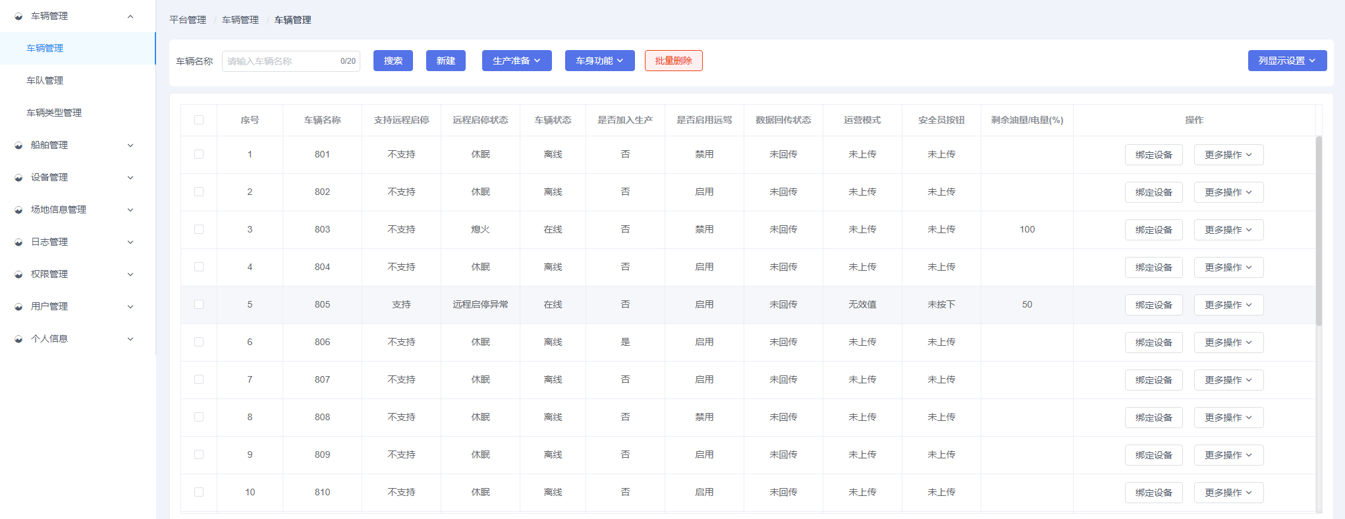Click the 日志管理 sidebar icon

tap(18, 242)
